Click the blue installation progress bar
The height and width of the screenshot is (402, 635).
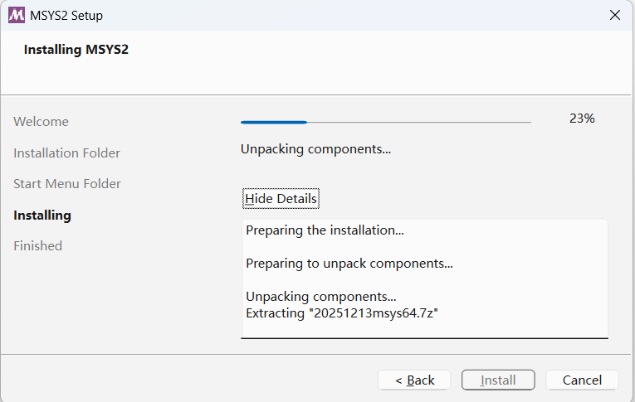point(385,122)
